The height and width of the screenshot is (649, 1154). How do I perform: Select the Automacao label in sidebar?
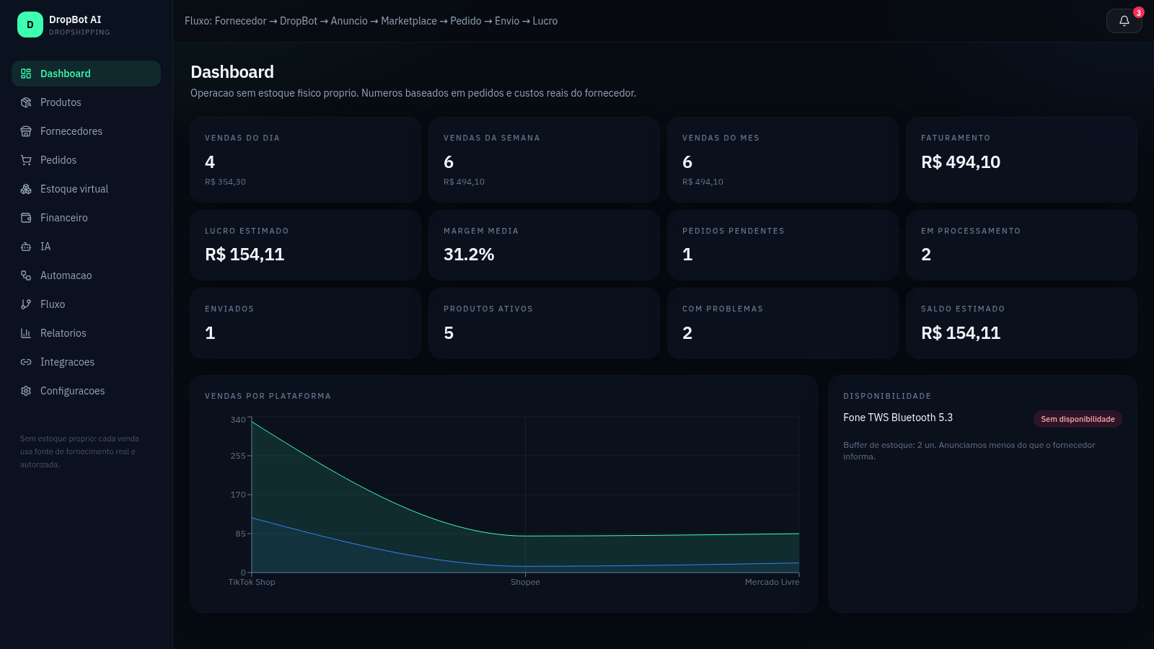coord(66,275)
